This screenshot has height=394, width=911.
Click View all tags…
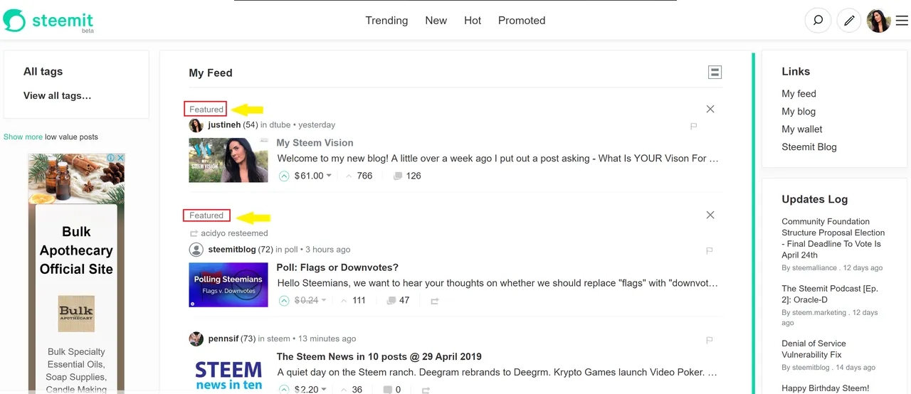(x=58, y=95)
